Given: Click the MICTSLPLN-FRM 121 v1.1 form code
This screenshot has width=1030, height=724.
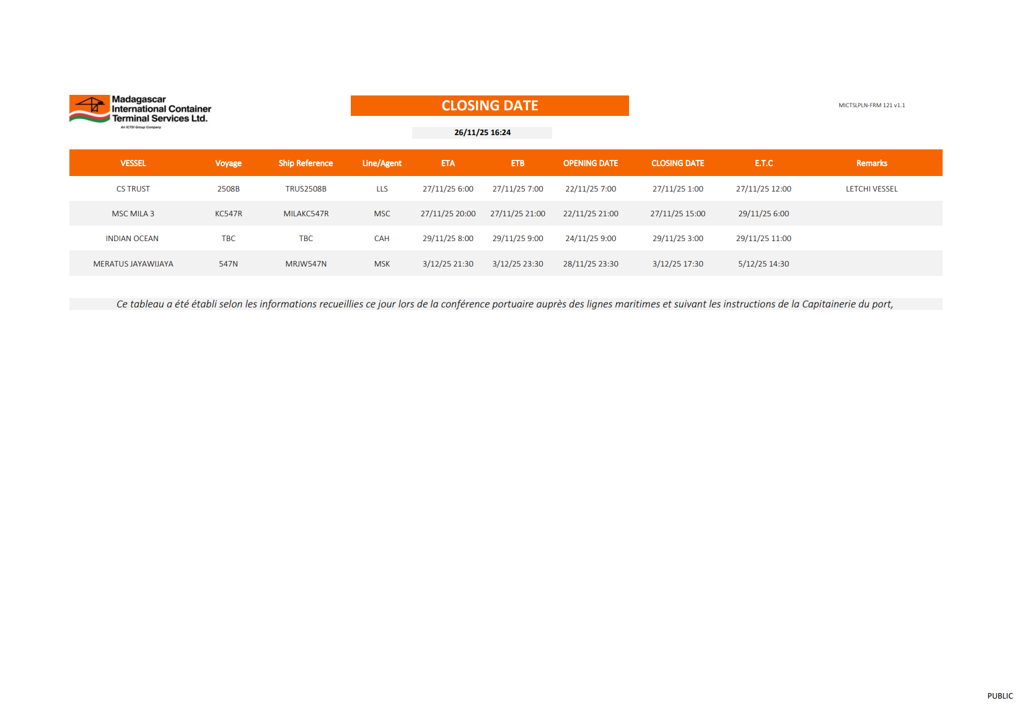Looking at the screenshot, I should [871, 105].
